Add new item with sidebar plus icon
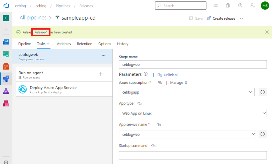 6,29
